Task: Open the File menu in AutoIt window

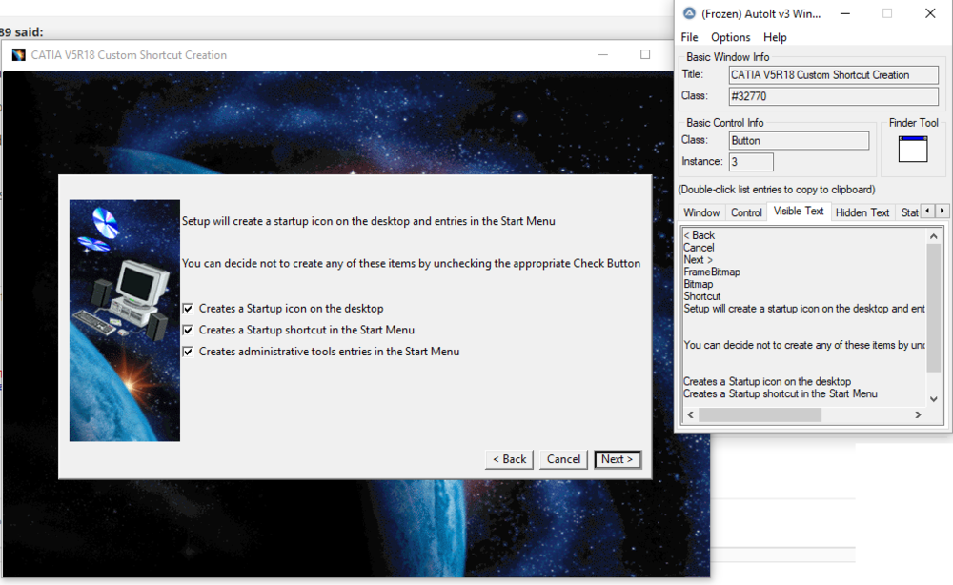Action: [689, 37]
